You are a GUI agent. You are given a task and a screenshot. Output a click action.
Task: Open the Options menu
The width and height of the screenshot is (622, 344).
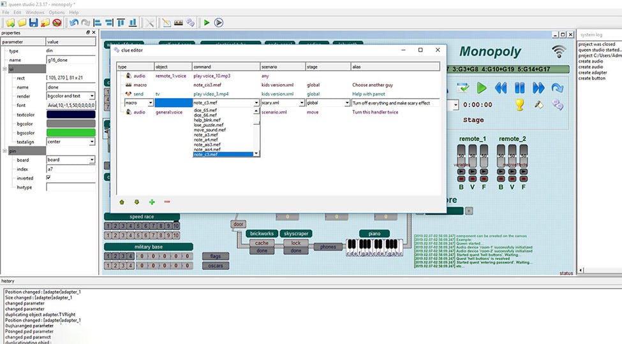tap(56, 12)
